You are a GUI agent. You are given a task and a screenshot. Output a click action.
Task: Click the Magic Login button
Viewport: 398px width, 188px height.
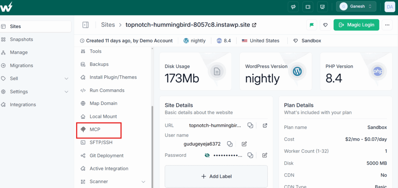(356, 25)
